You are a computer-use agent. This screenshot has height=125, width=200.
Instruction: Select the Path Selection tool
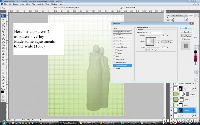pyautogui.click(x=3, y=70)
